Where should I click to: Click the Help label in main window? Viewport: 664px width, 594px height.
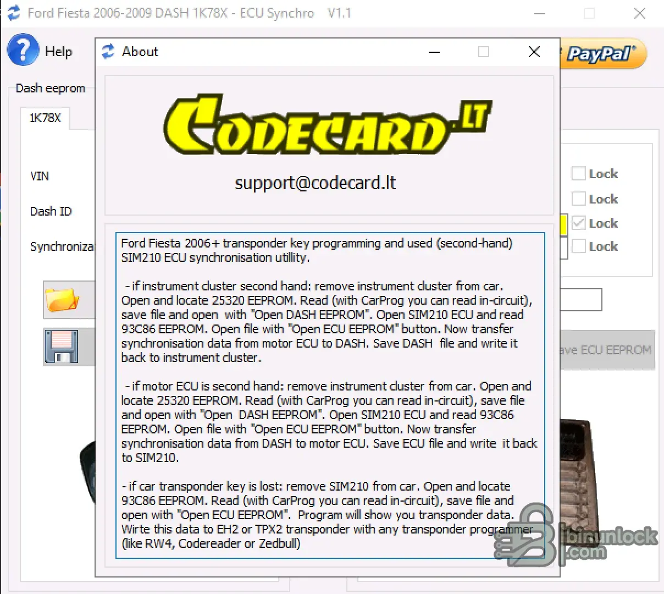tap(59, 52)
